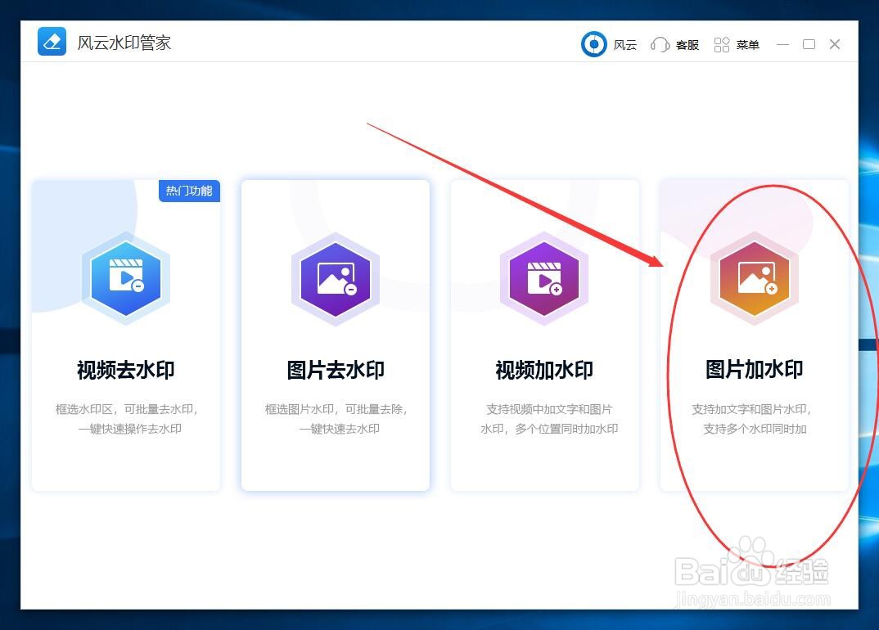
Task: Click the 图片加水印 title text
Action: 754,370
